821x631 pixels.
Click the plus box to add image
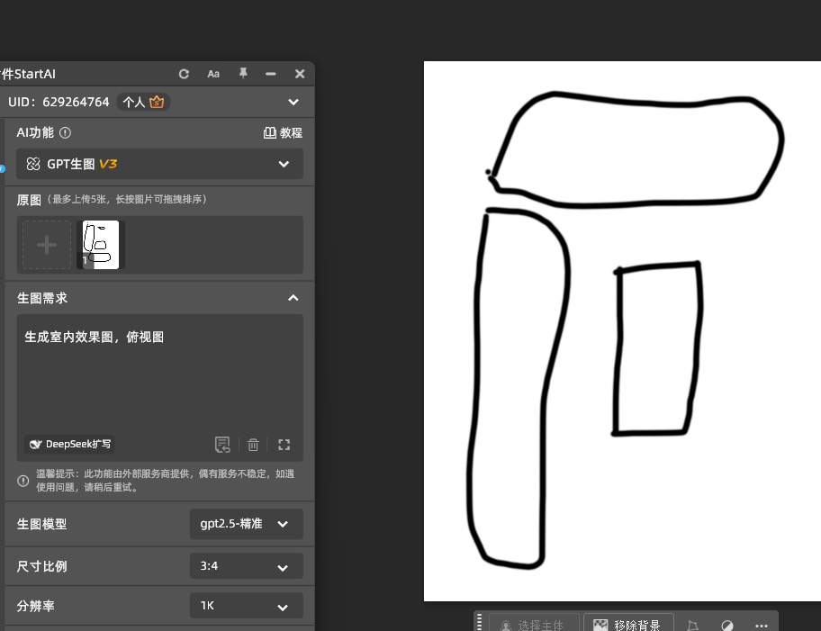pyautogui.click(x=47, y=245)
